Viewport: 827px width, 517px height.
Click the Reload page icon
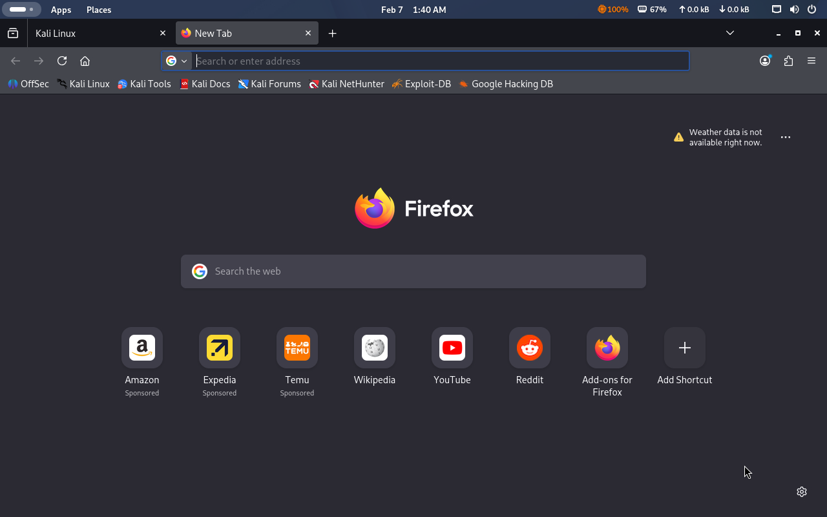point(62,61)
